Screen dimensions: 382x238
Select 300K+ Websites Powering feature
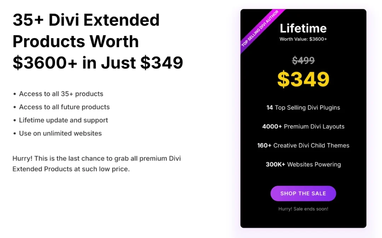pos(303,164)
